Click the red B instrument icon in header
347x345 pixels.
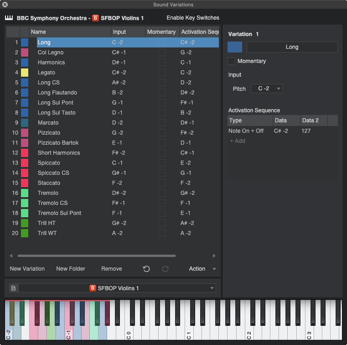click(x=95, y=18)
